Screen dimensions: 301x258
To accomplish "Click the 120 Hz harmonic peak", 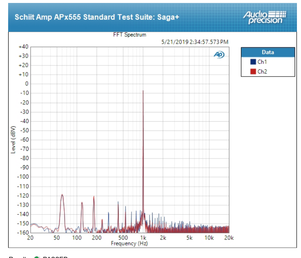I will point(82,203).
